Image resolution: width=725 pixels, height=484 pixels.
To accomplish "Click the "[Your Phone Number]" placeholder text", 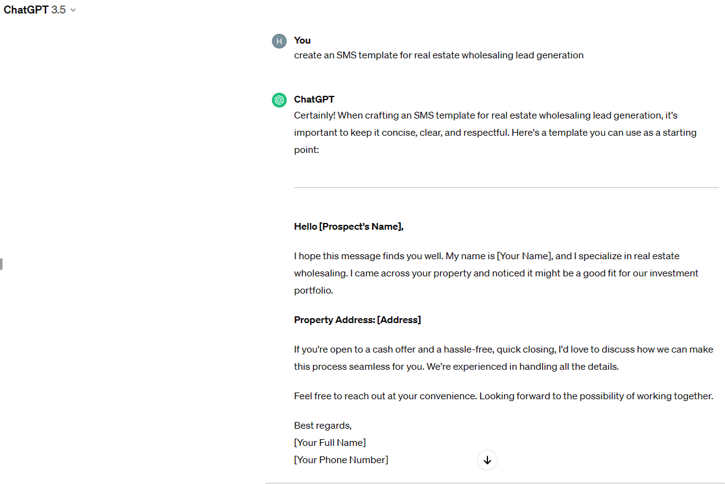I will [341, 460].
